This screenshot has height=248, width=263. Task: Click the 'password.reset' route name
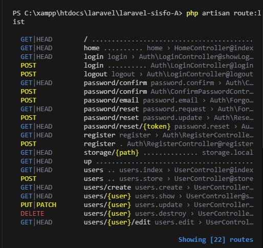tap(202, 127)
